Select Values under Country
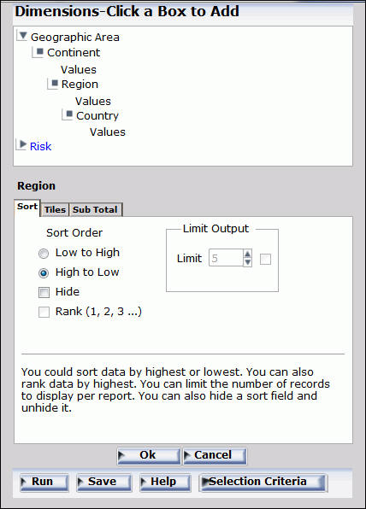The height and width of the screenshot is (509, 366). pyautogui.click(x=108, y=132)
